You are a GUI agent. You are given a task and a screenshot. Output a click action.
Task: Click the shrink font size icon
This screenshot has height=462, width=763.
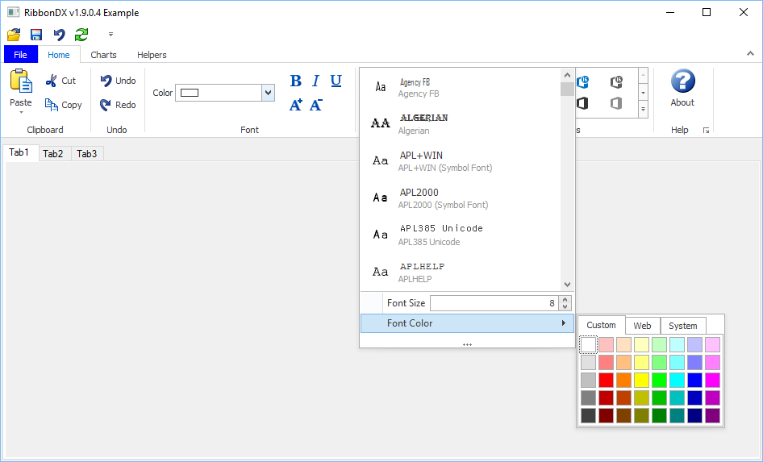tap(316, 105)
